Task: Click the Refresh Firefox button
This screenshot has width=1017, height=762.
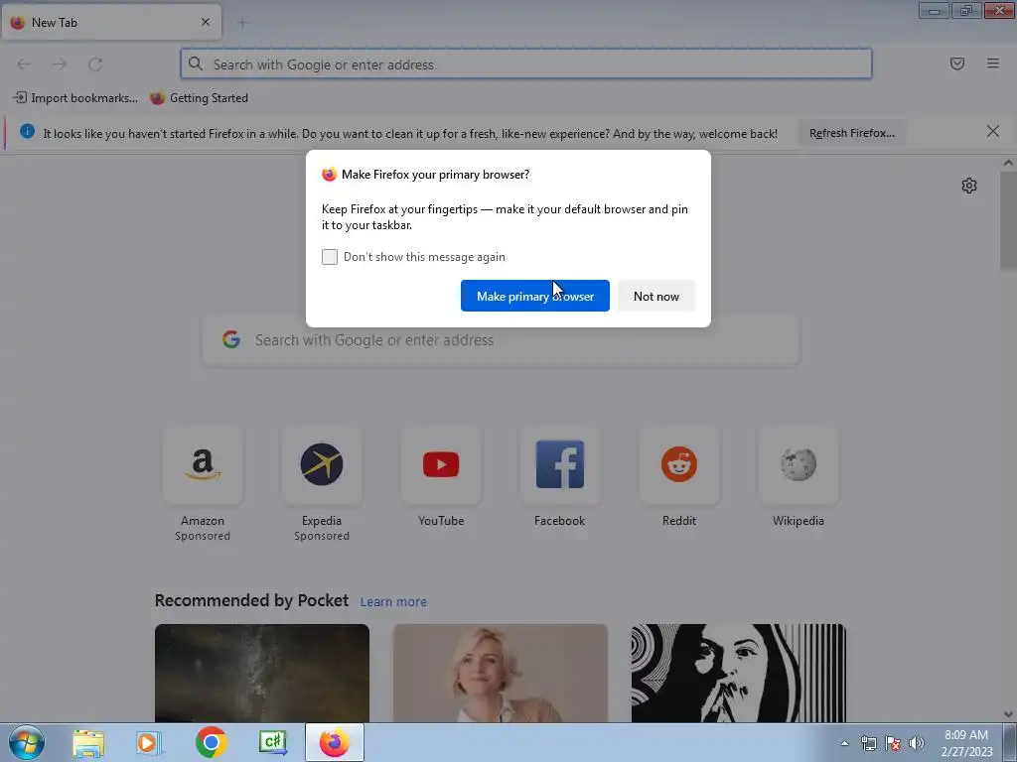Action: coord(851,133)
